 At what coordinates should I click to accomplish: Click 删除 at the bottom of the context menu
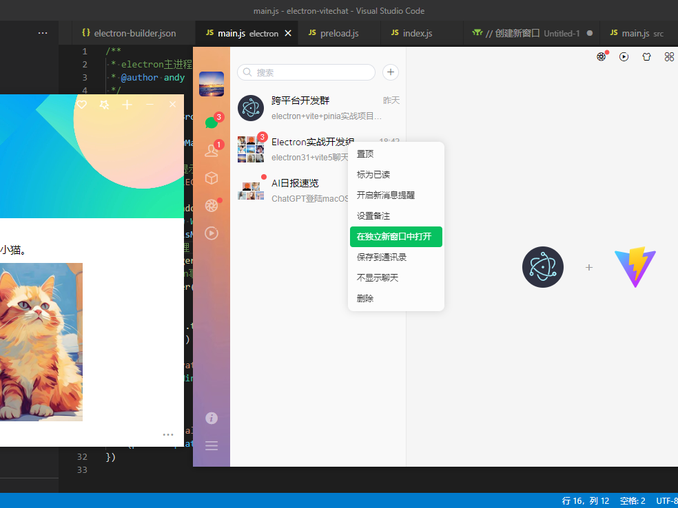(x=364, y=298)
